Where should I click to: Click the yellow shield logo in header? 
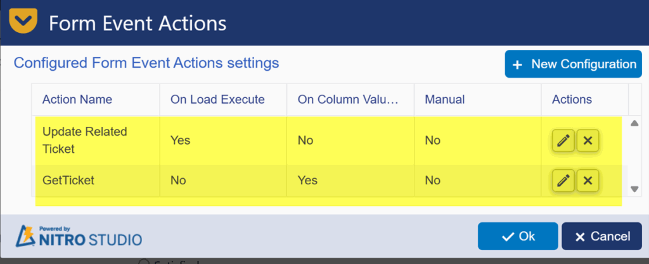(25, 21)
